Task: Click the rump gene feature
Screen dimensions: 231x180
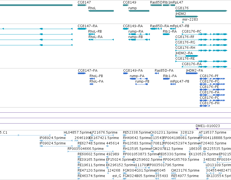Action: (139, 11)
